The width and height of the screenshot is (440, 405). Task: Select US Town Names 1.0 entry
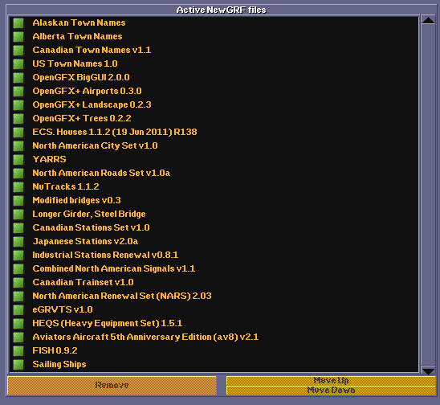pyautogui.click(x=214, y=63)
